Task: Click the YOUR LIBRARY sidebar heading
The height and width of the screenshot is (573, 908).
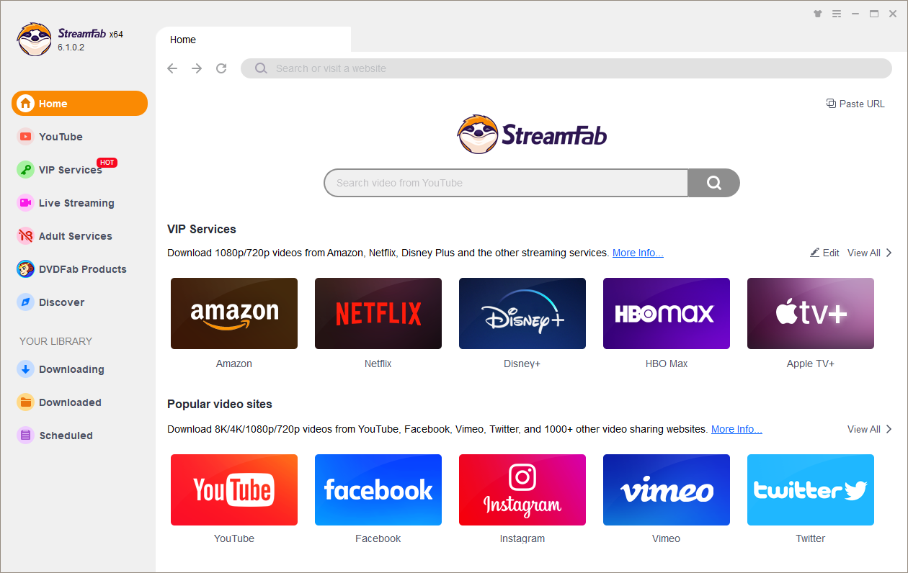Action: [x=56, y=341]
